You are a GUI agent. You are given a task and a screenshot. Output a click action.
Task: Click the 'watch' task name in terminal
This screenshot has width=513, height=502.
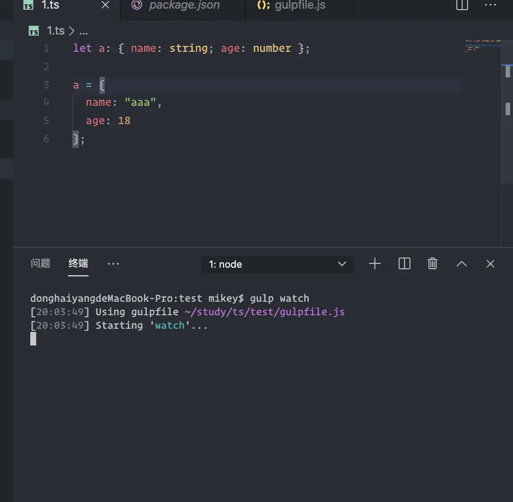click(x=170, y=325)
